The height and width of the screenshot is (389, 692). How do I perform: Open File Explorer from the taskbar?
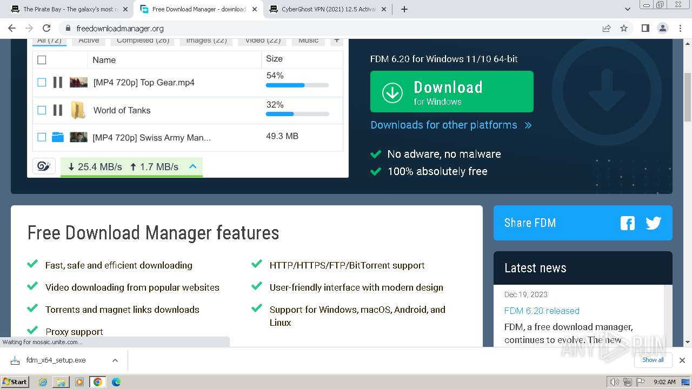click(x=61, y=382)
